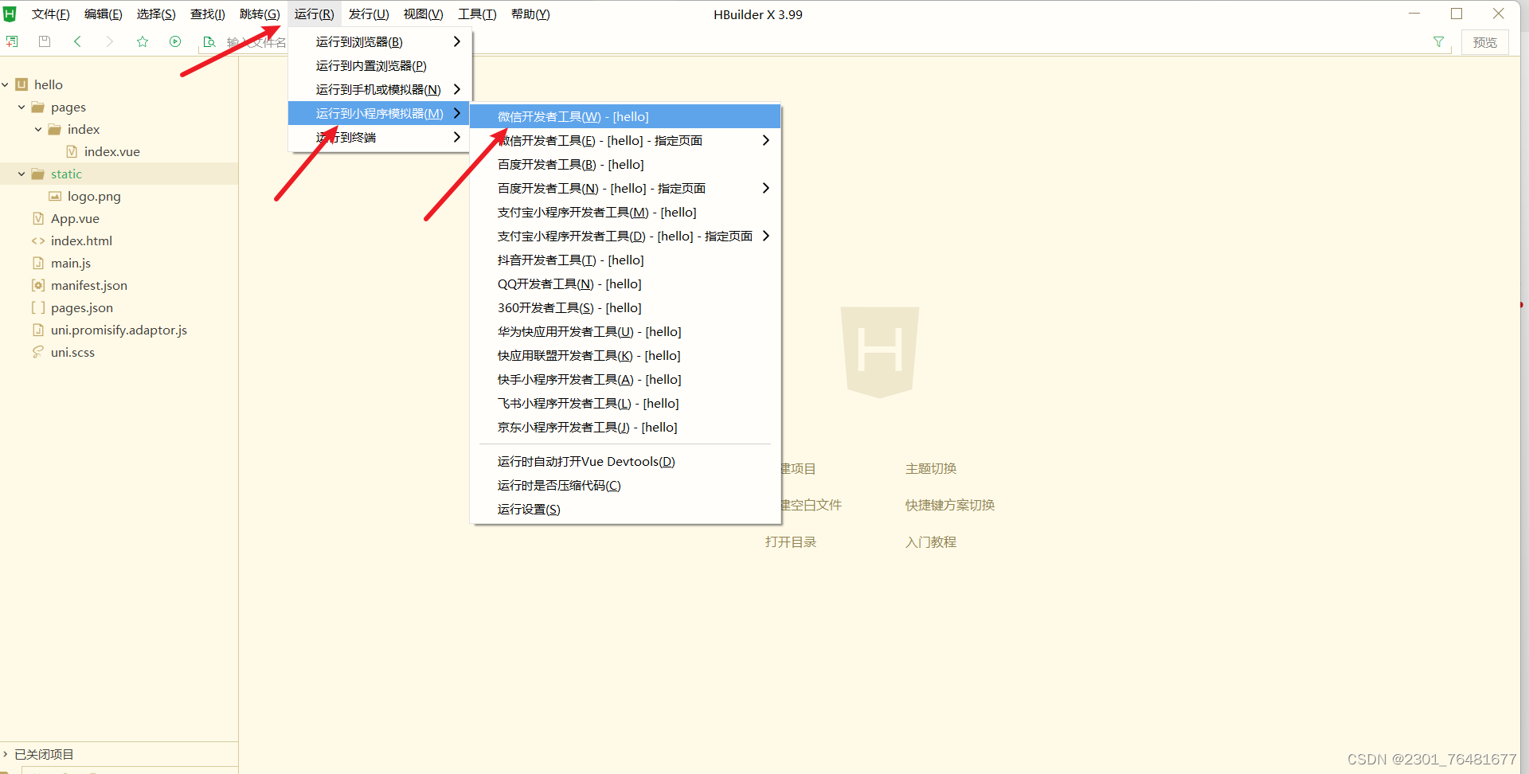Click the file icon beside uni.promisify.adaptor.js
Image resolution: width=1529 pixels, height=774 pixels.
point(38,330)
